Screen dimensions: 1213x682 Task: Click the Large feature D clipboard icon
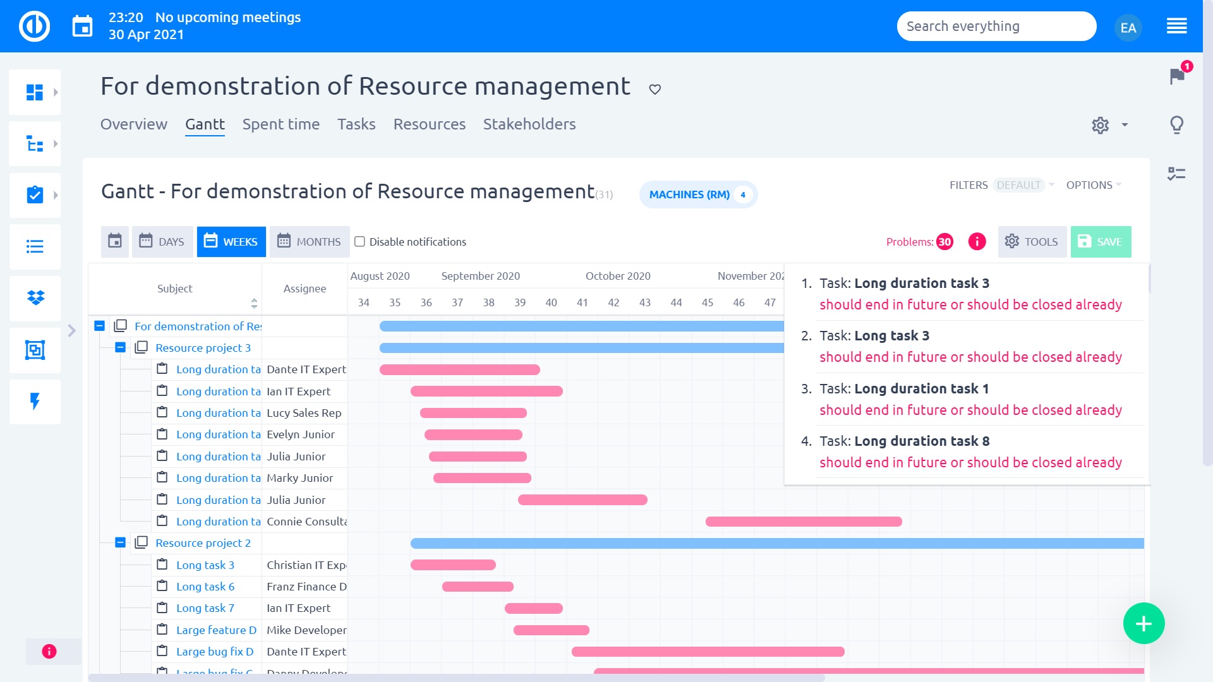click(x=162, y=629)
